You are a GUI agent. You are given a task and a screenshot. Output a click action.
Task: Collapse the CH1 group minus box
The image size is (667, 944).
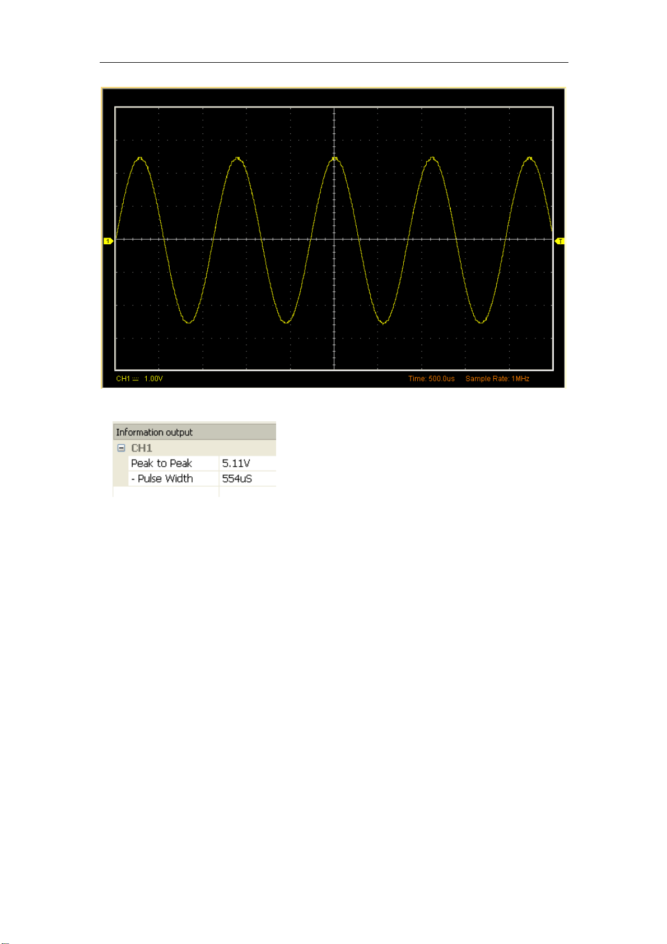coord(121,448)
